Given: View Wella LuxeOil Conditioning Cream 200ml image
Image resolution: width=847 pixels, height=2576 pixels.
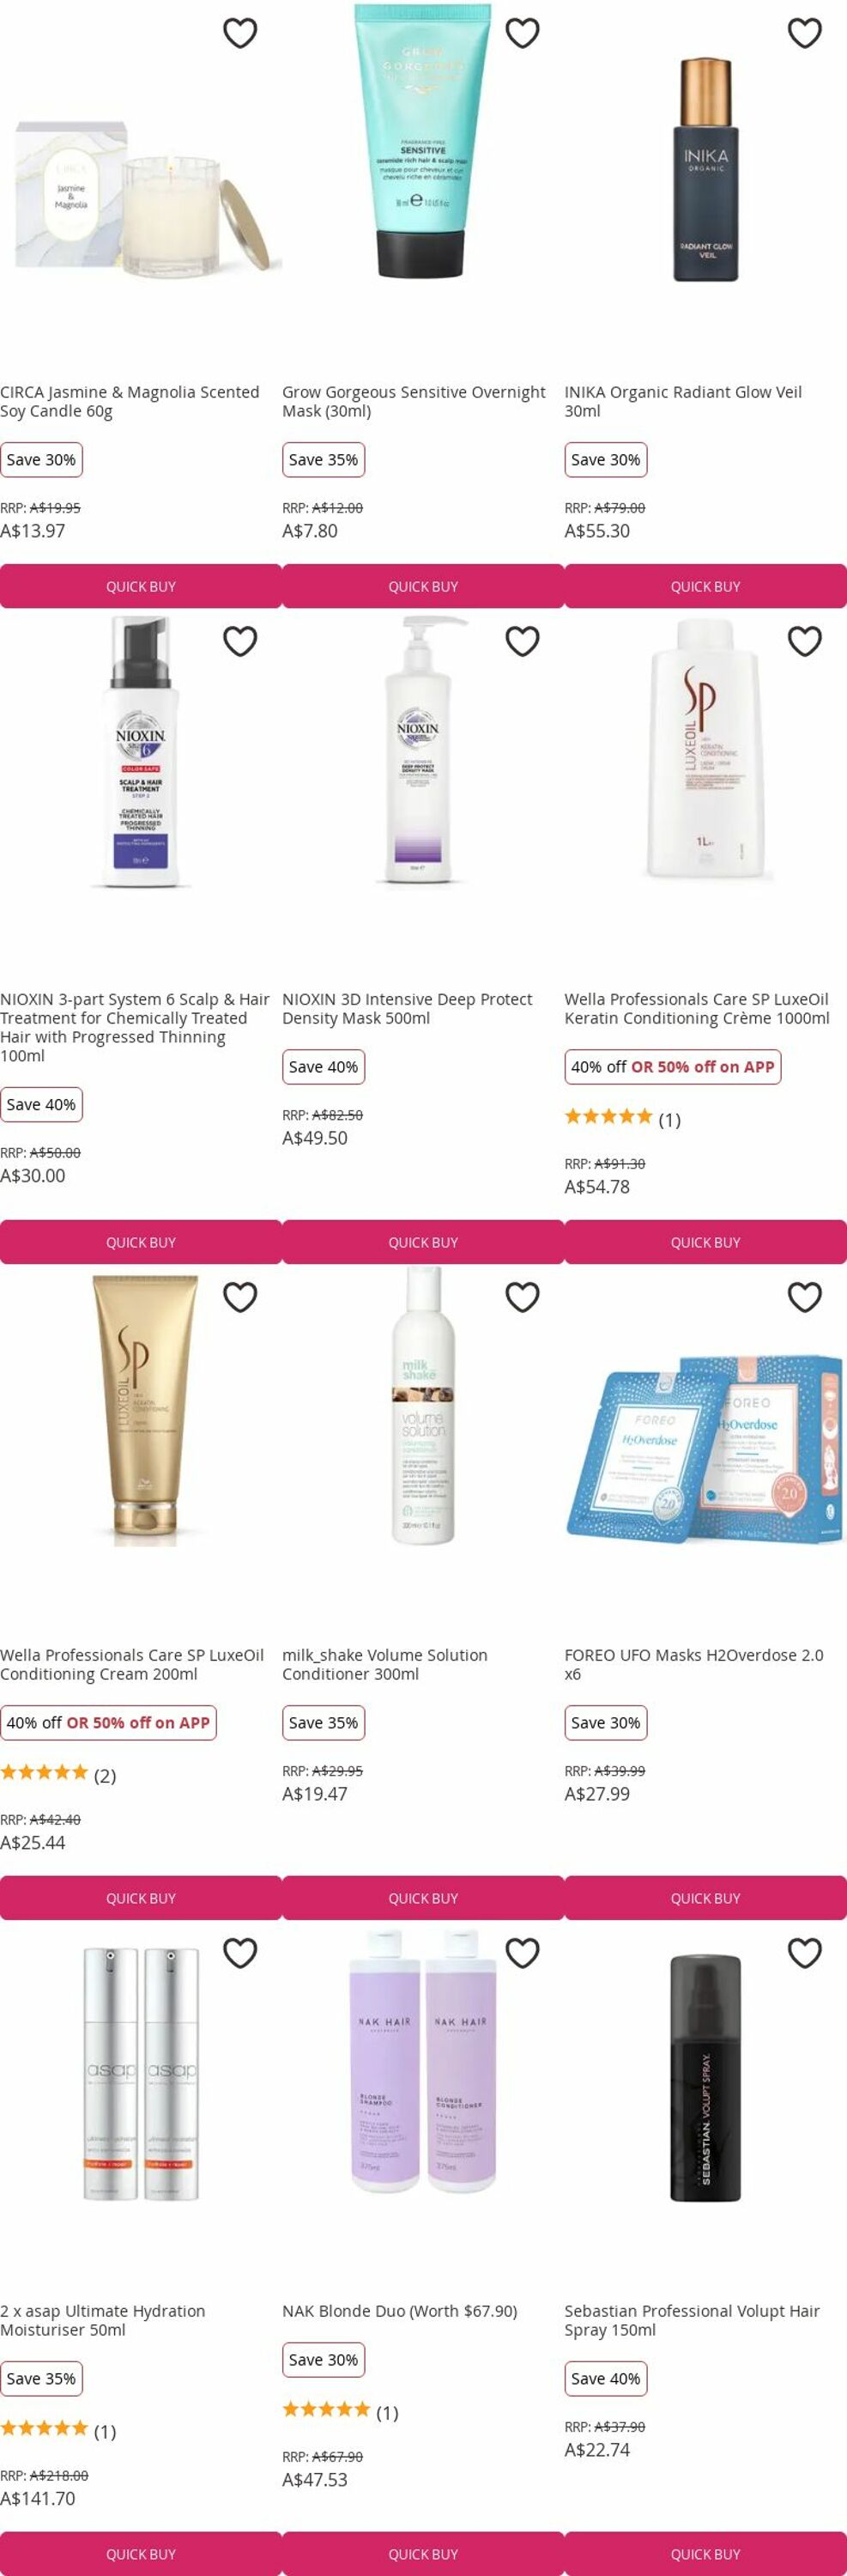Looking at the screenshot, I should (141, 1410).
